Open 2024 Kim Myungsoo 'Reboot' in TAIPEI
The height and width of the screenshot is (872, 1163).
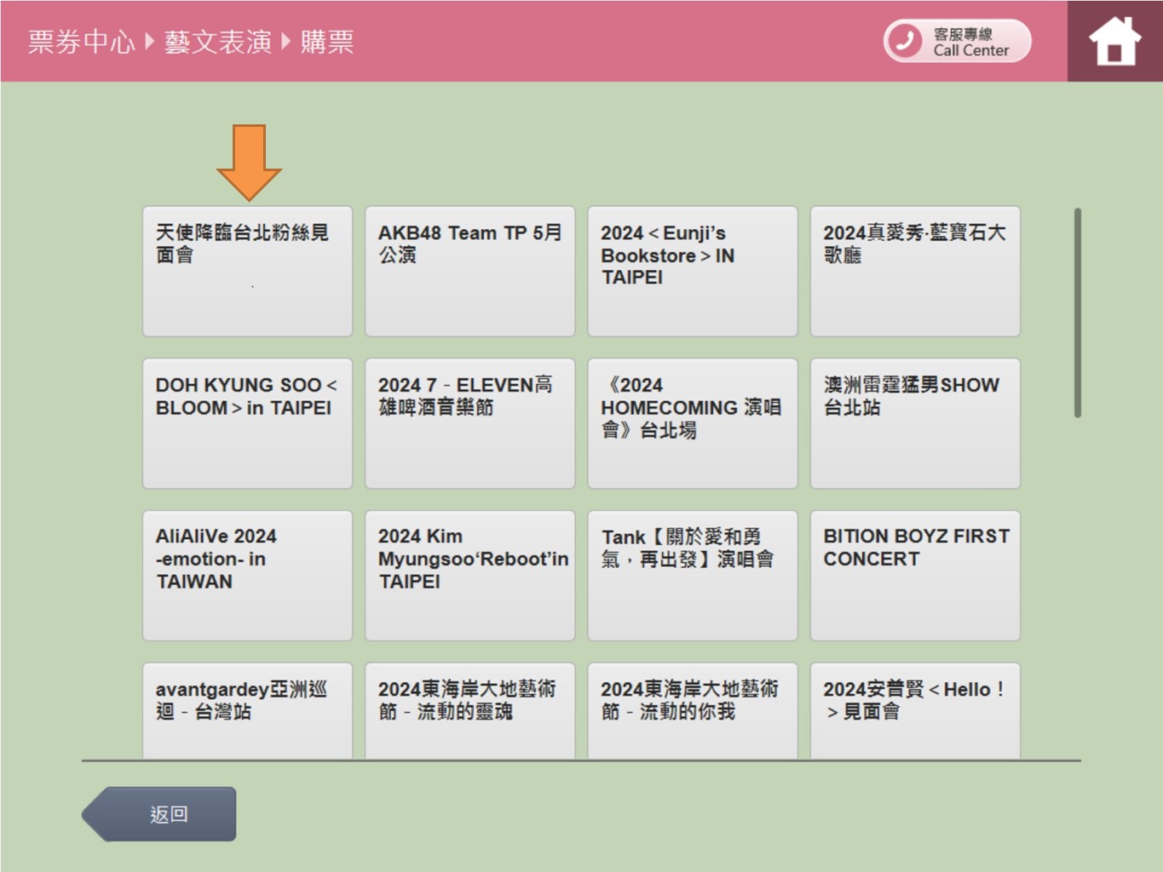(x=469, y=575)
